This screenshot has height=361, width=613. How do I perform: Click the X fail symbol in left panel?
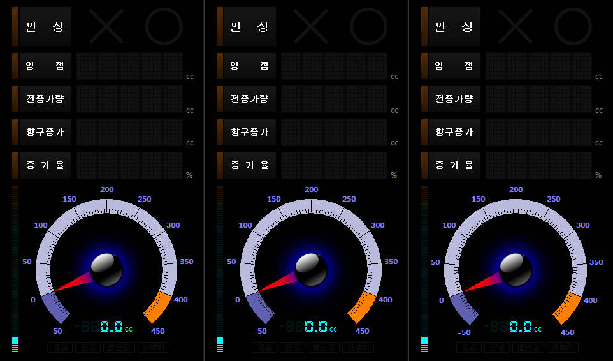click(106, 26)
